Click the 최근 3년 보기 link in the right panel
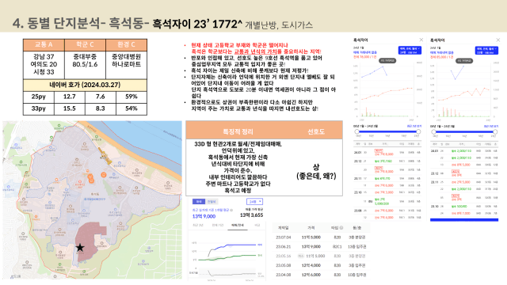The height and width of the screenshot is (285, 507). click(491, 127)
